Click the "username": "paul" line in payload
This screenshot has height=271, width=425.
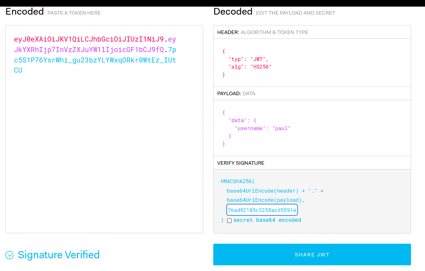pyautogui.click(x=262, y=128)
